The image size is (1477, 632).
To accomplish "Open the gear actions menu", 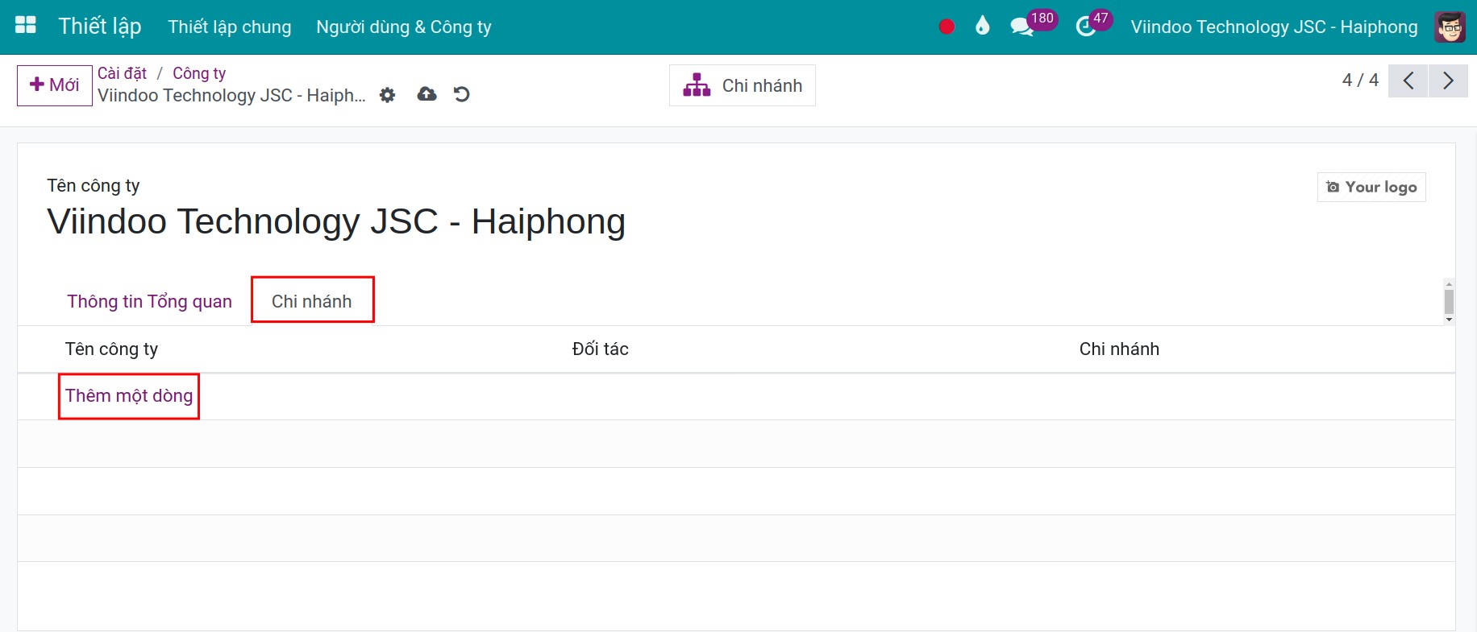I will pos(388,95).
